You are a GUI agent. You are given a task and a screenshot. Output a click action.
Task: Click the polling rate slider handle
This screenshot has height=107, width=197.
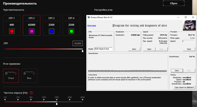(57, 104)
